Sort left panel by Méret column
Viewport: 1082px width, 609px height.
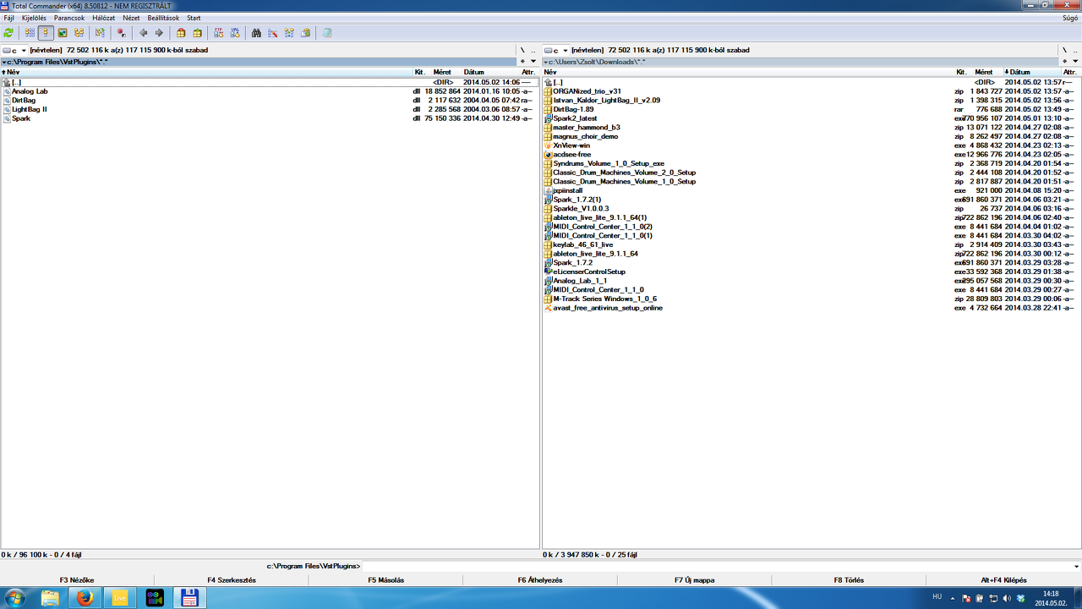442,72
